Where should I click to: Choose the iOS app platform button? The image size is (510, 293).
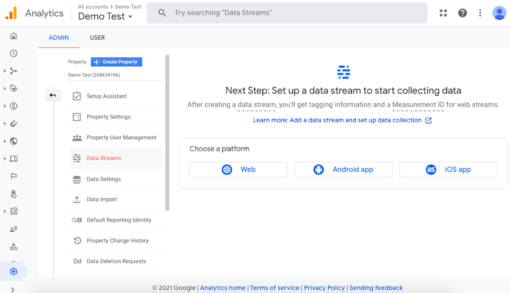(x=448, y=169)
